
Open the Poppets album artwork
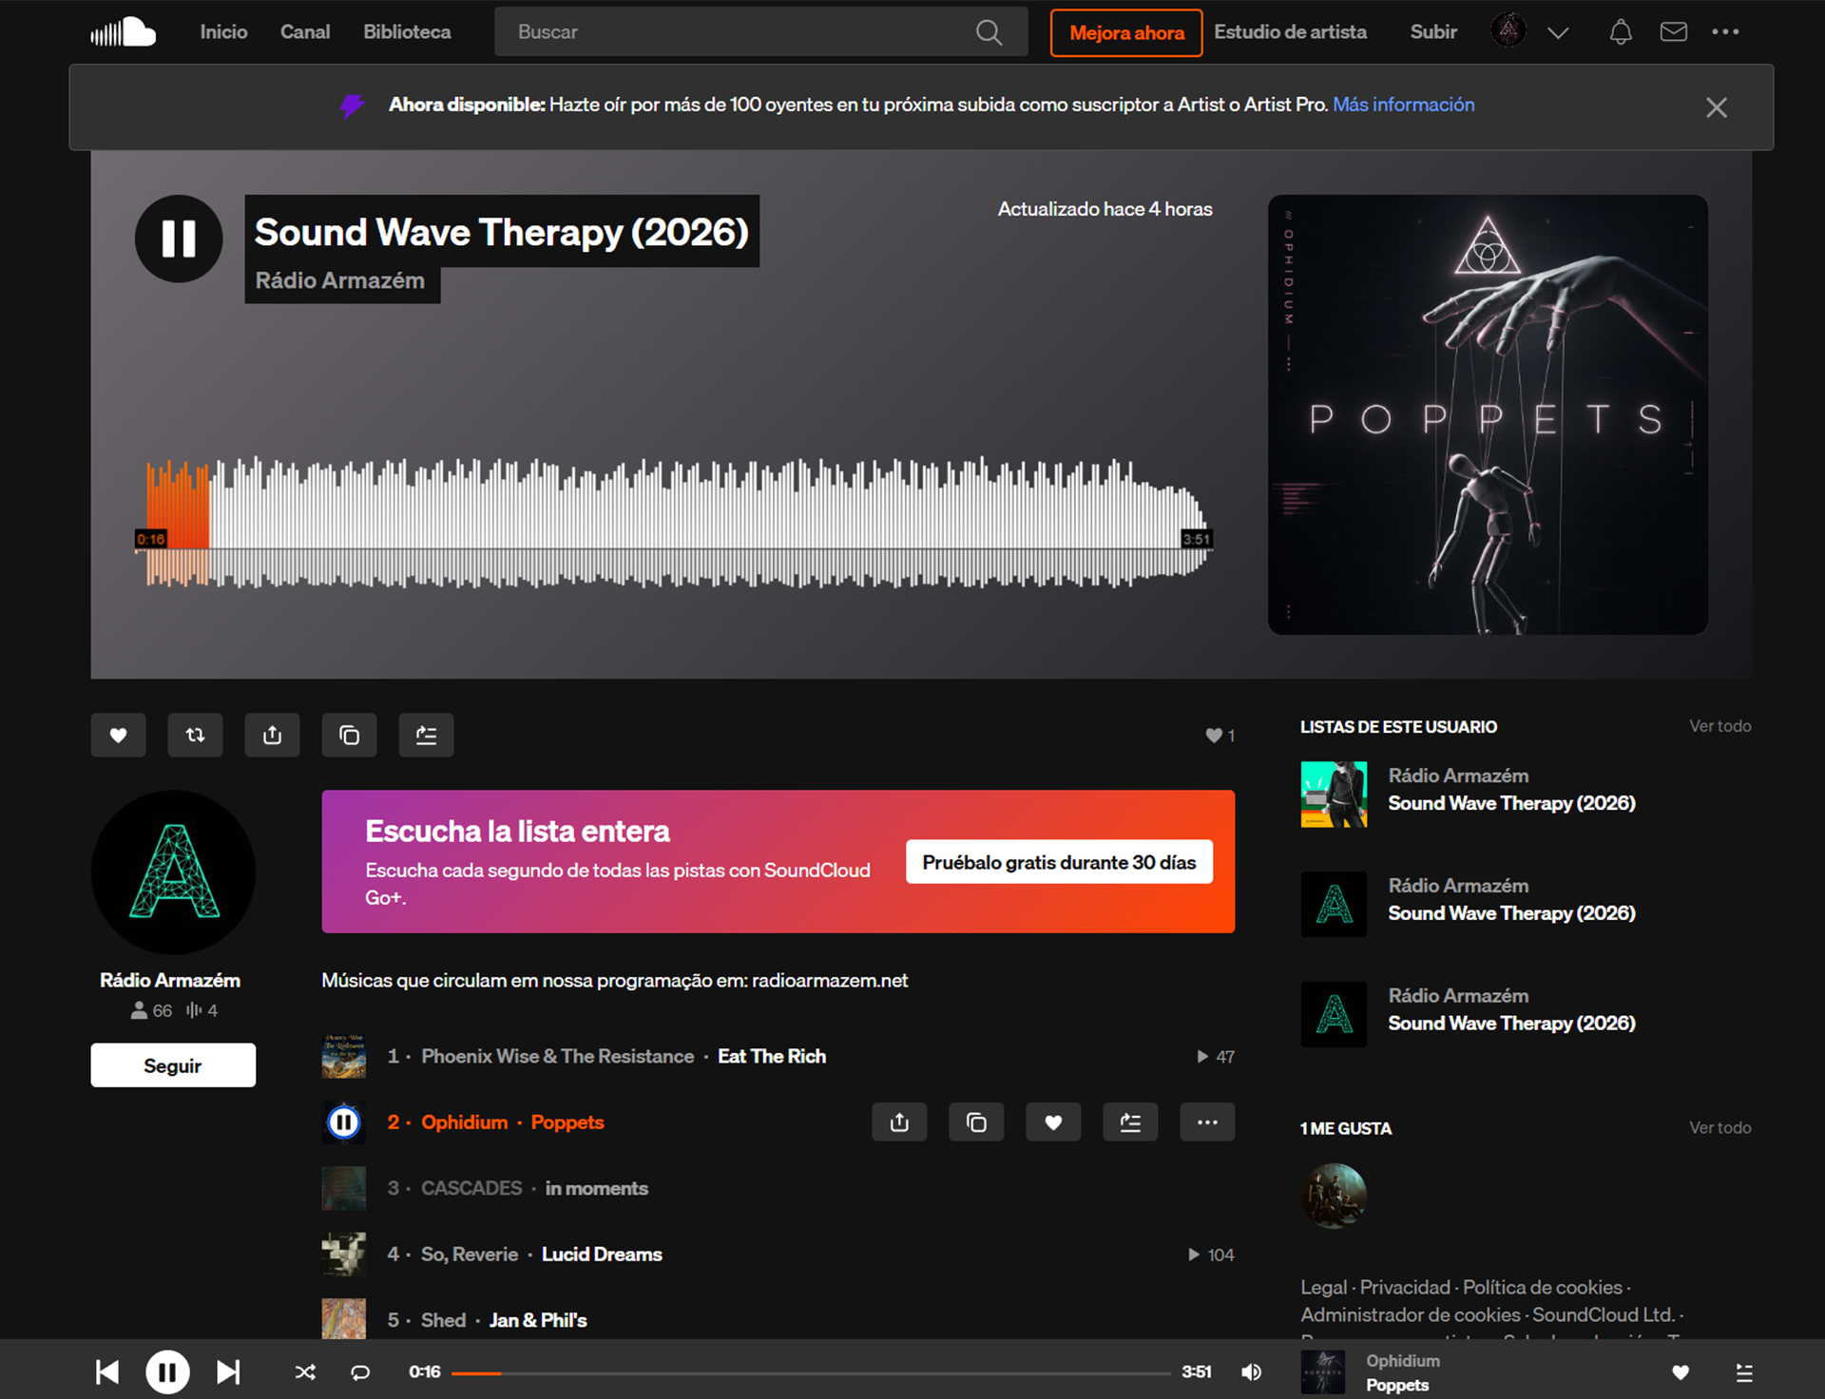(1488, 415)
